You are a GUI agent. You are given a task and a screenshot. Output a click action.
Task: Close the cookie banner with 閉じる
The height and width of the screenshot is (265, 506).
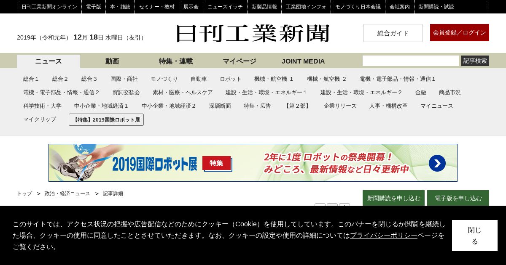475,236
